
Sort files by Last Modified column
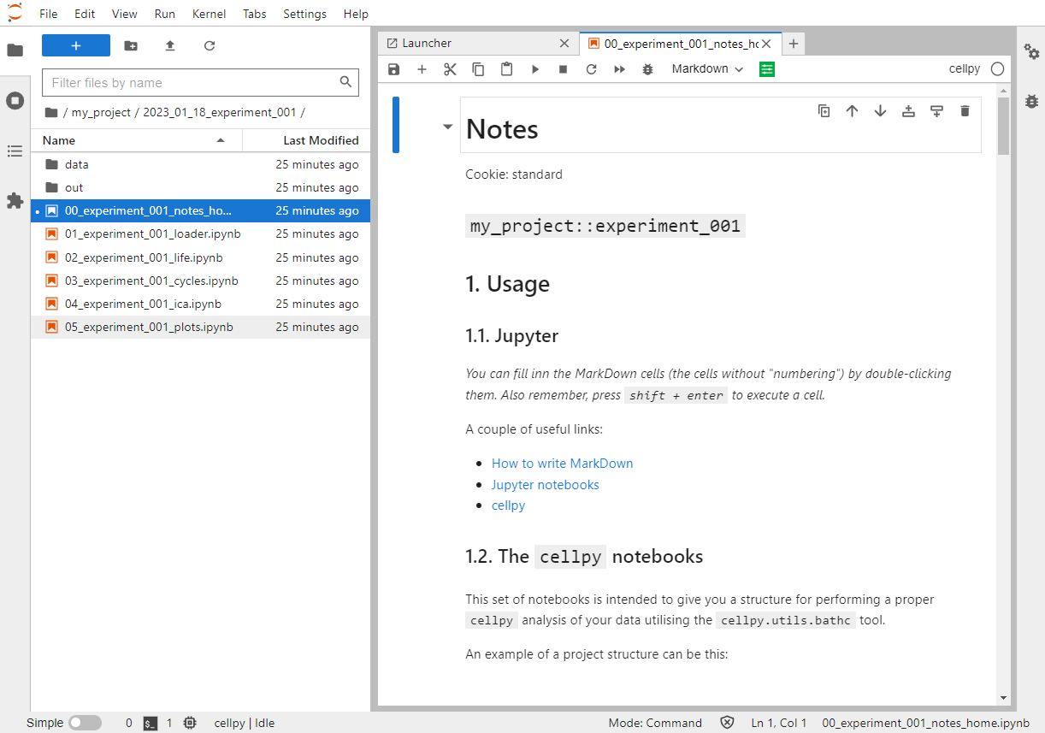click(x=306, y=140)
